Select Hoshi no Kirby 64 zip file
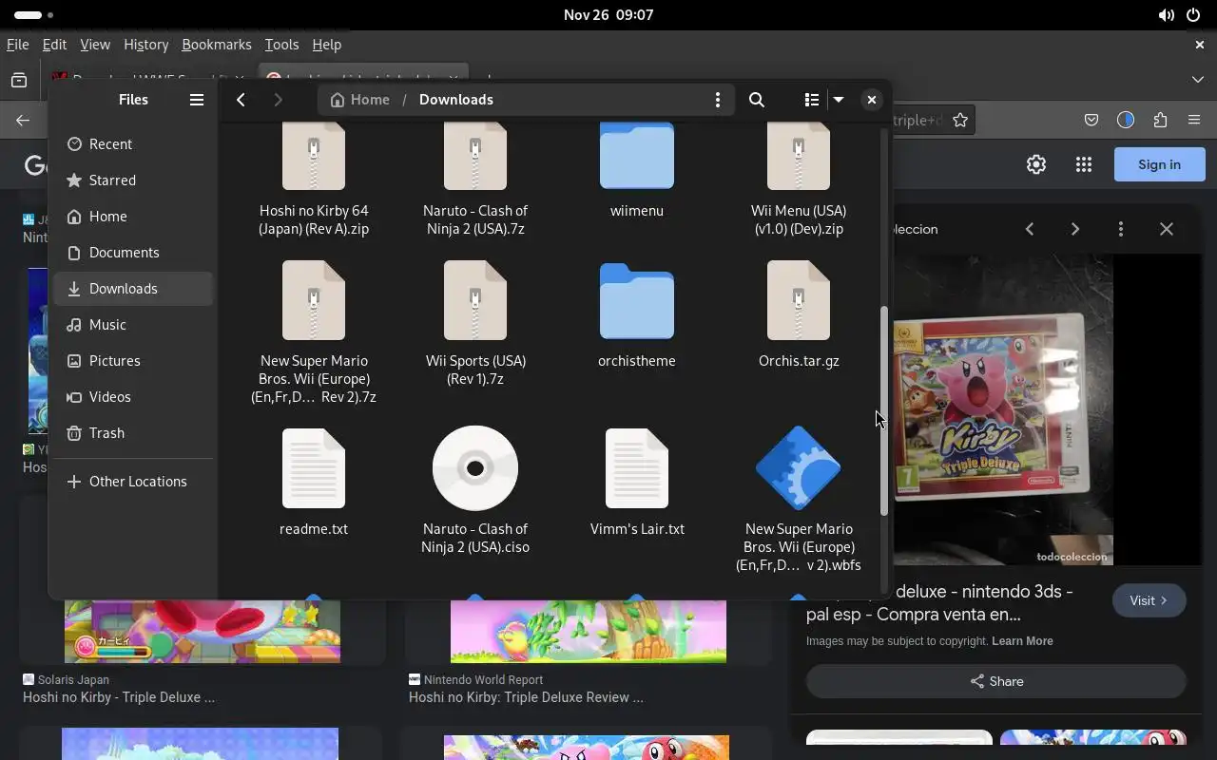1217x760 pixels. pyautogui.click(x=314, y=180)
